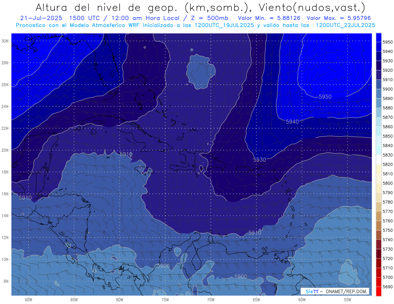Click the 85W longitude axis label

[74, 300]
